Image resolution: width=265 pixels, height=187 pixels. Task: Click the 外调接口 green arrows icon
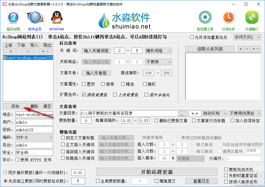coord(252,17)
